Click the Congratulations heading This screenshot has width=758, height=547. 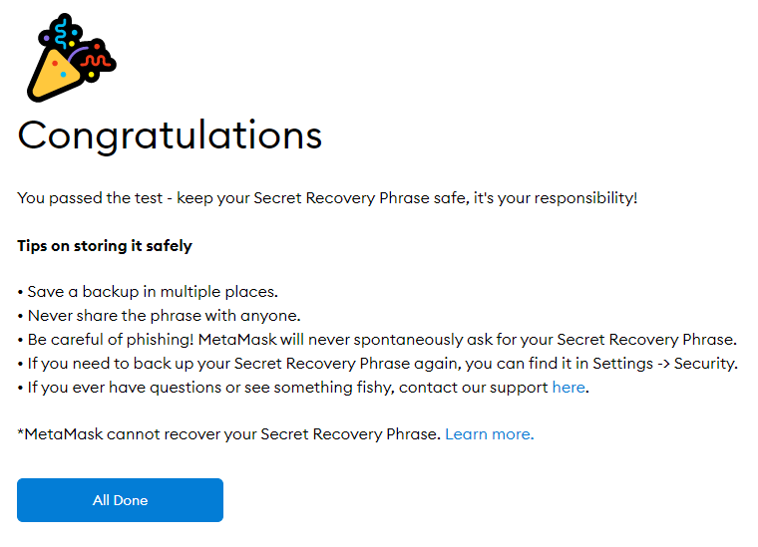tap(170, 136)
